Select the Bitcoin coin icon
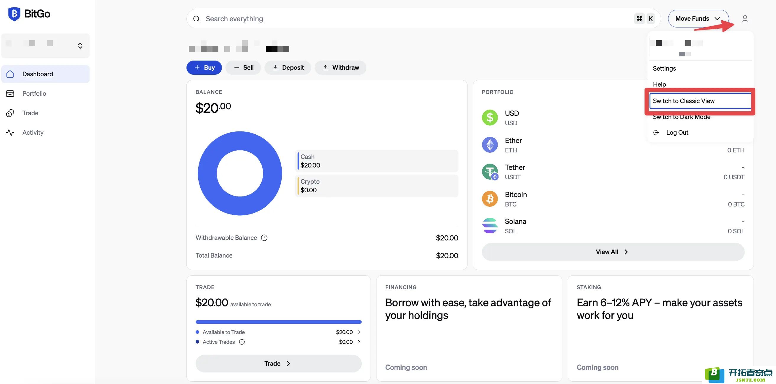Screen dimensions: 776x384 490,199
